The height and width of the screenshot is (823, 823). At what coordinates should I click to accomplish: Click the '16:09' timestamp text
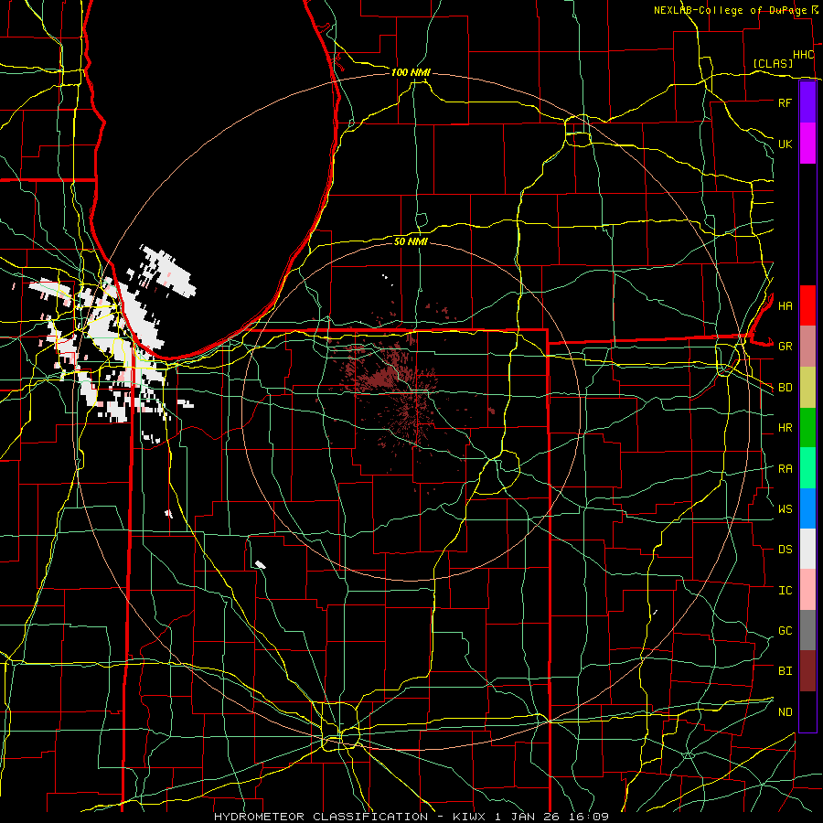[591, 817]
